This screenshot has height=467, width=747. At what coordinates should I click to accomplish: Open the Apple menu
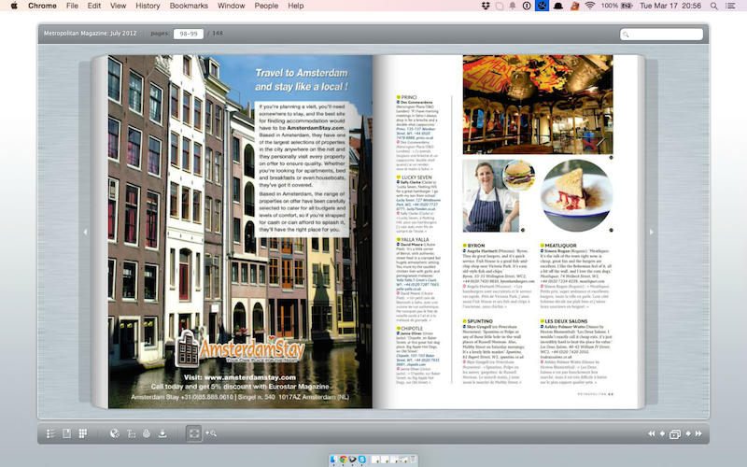pyautogui.click(x=14, y=6)
